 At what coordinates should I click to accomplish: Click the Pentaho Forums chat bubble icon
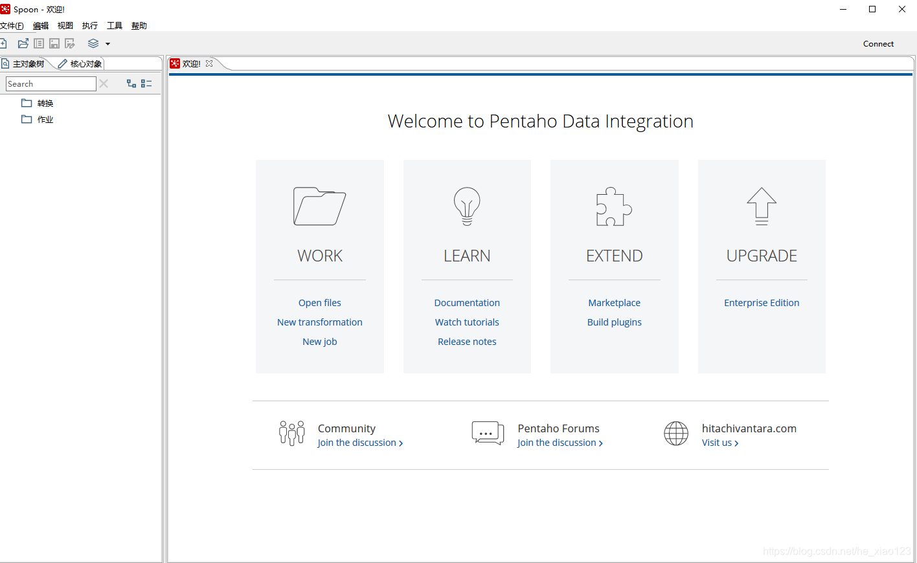click(x=488, y=433)
